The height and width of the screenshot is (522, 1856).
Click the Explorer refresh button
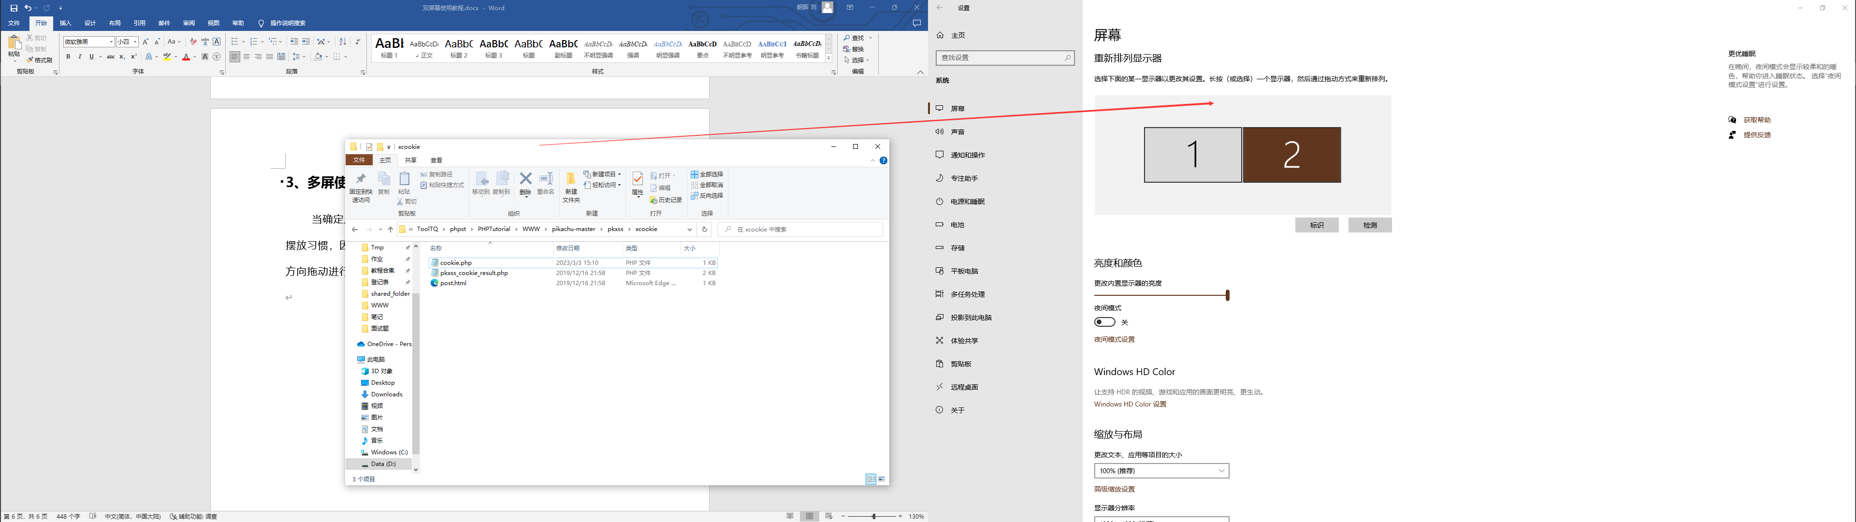pos(705,229)
